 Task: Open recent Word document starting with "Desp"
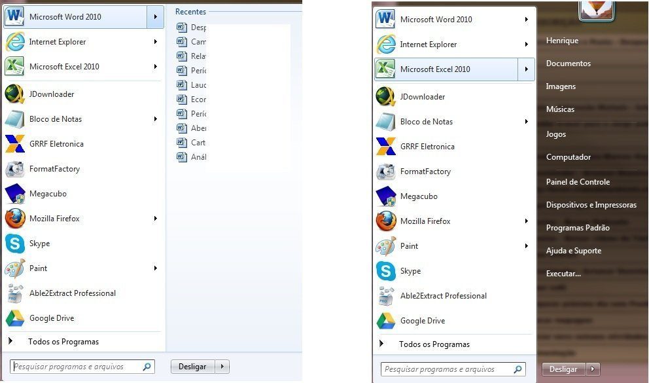point(191,27)
